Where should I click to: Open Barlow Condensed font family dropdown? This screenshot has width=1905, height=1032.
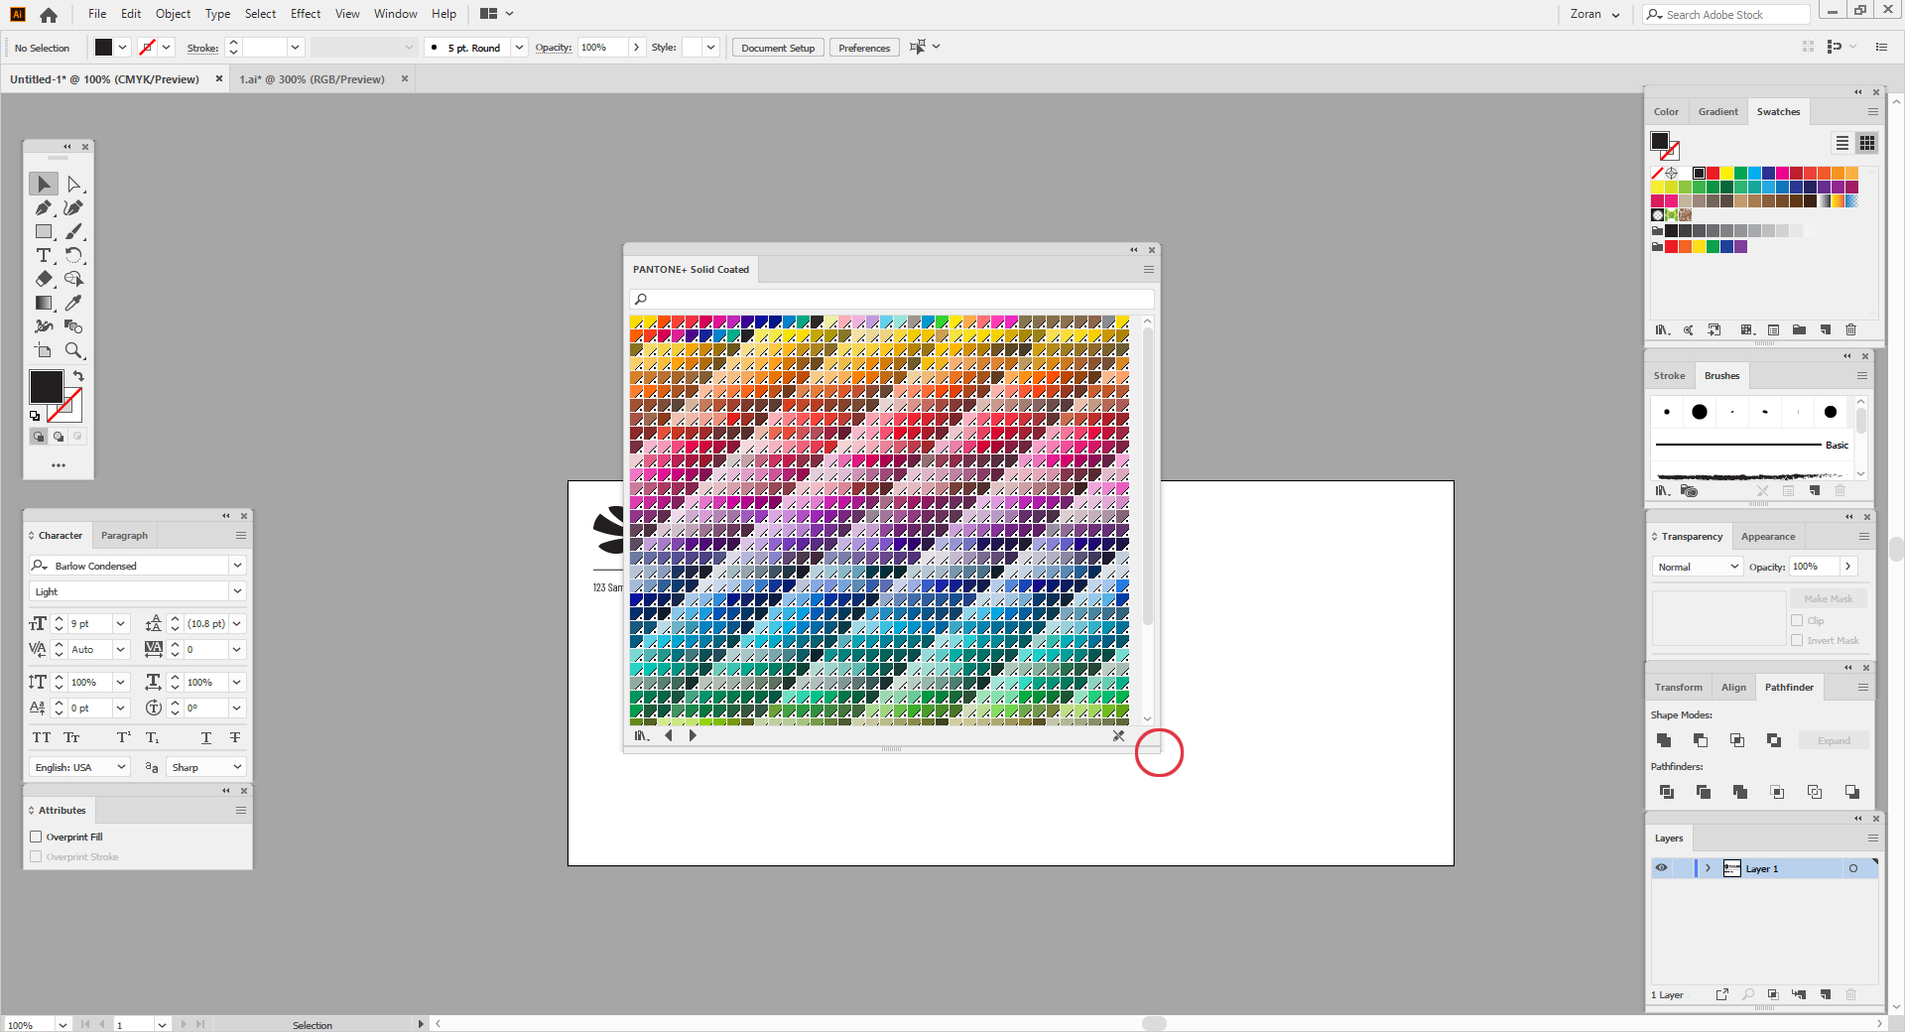(x=237, y=566)
